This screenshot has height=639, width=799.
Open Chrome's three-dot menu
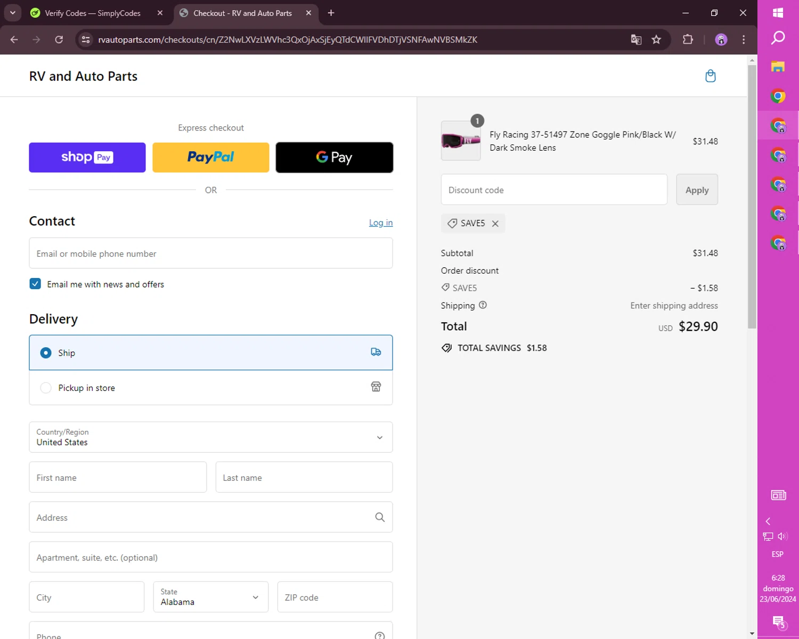[x=744, y=39]
